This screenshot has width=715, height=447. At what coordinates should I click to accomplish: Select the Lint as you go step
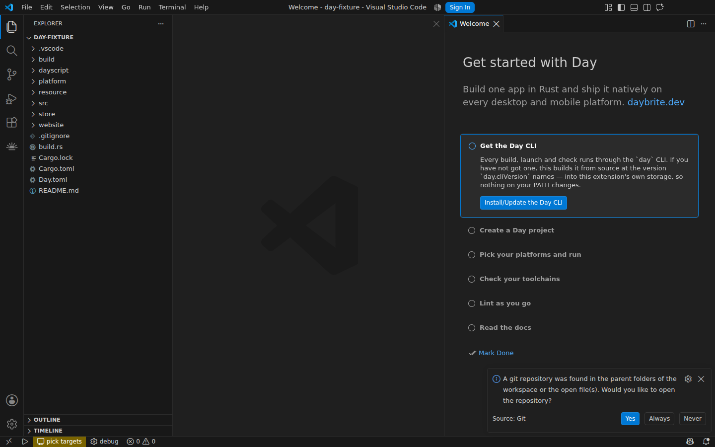(579, 303)
